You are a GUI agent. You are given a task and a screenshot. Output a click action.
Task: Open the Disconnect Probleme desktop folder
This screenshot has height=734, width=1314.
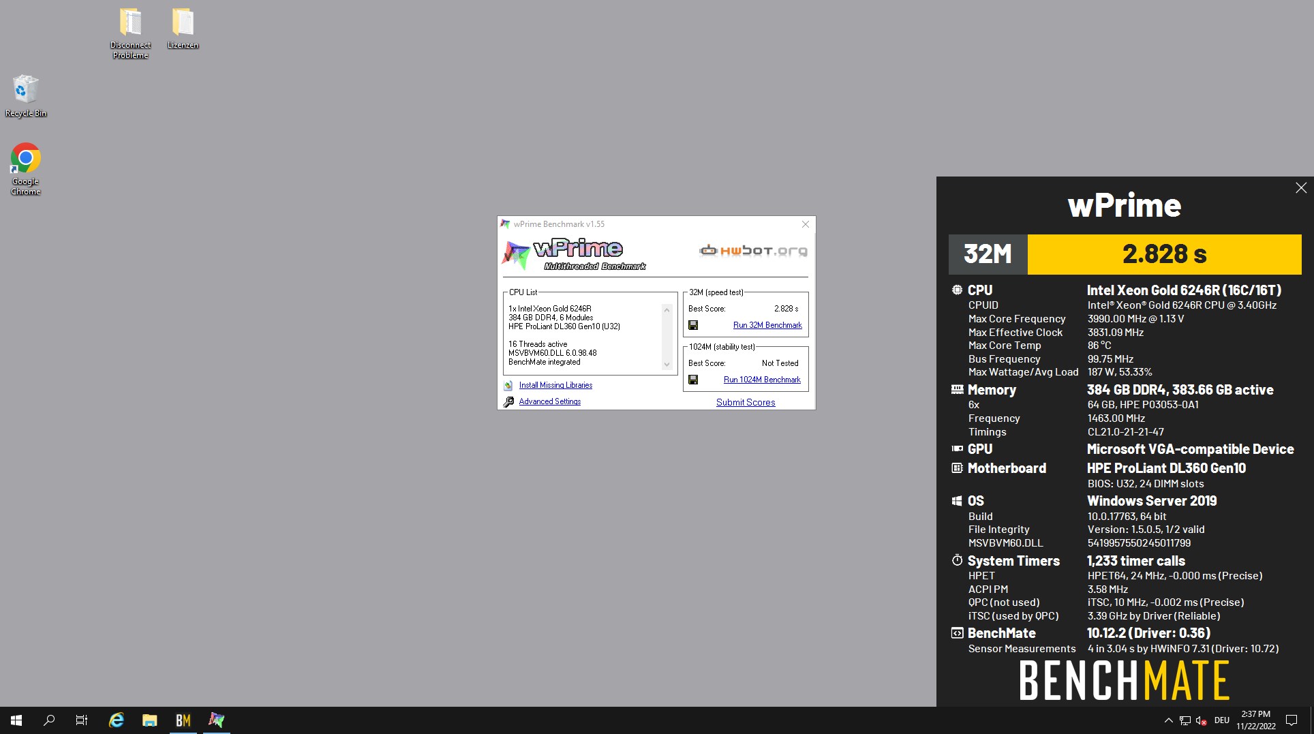130,33
